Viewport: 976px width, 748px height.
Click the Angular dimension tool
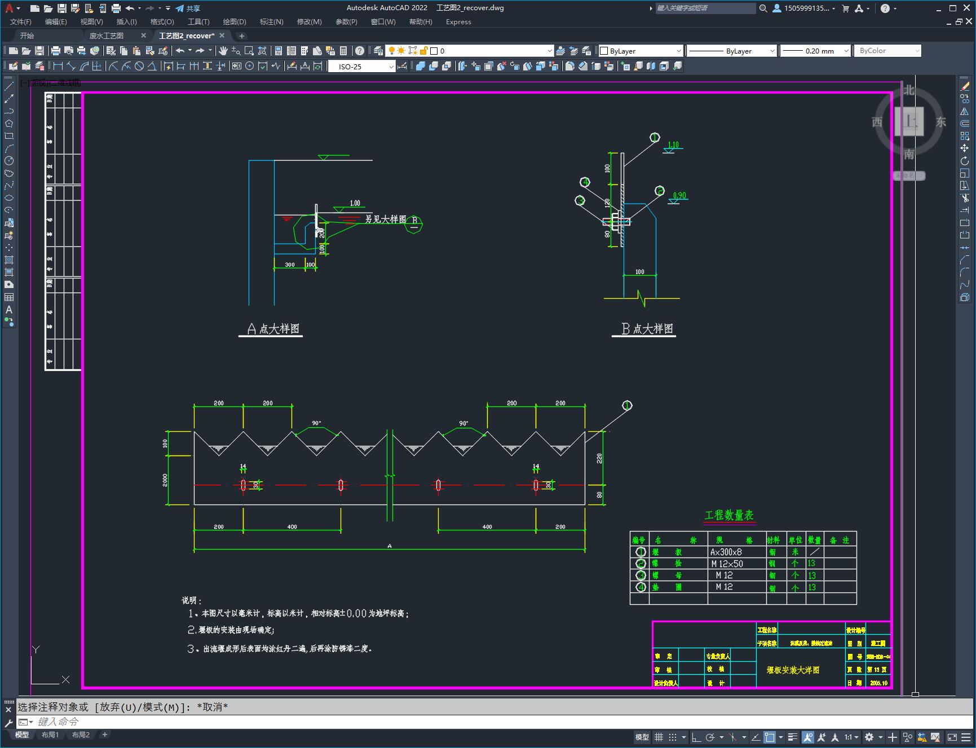pos(152,66)
